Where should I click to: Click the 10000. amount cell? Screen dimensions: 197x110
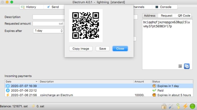click(x=140, y=95)
